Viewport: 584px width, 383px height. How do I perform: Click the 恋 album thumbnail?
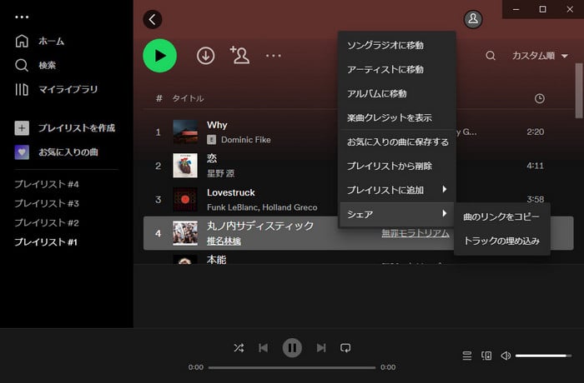pos(185,166)
